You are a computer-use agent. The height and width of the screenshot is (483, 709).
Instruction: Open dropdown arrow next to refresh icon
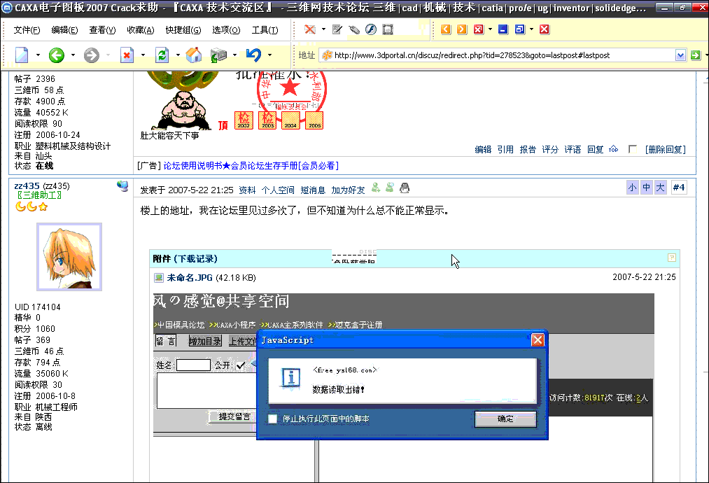tap(178, 55)
